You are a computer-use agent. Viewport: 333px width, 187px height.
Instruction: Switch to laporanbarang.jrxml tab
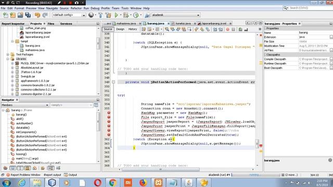coord(214,23)
